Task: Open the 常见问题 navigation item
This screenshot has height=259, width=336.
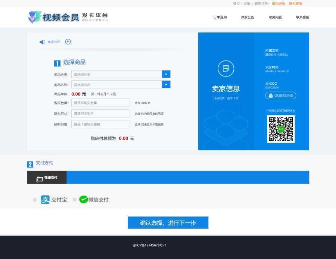Action: (275, 17)
